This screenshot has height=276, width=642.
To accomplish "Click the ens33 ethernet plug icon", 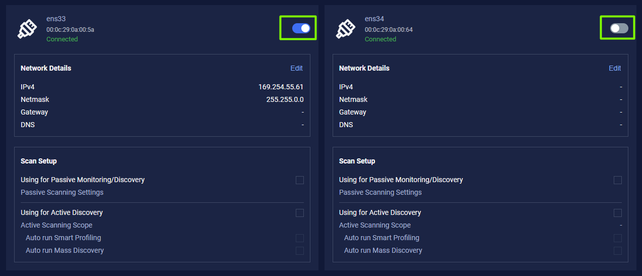I will pos(27,29).
